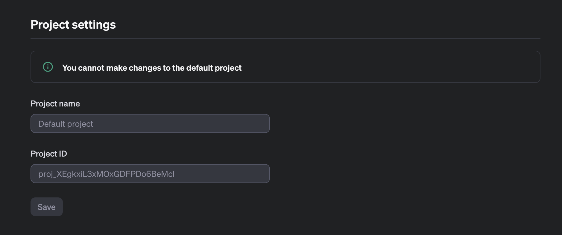Focus the Project ID input field

click(150, 174)
